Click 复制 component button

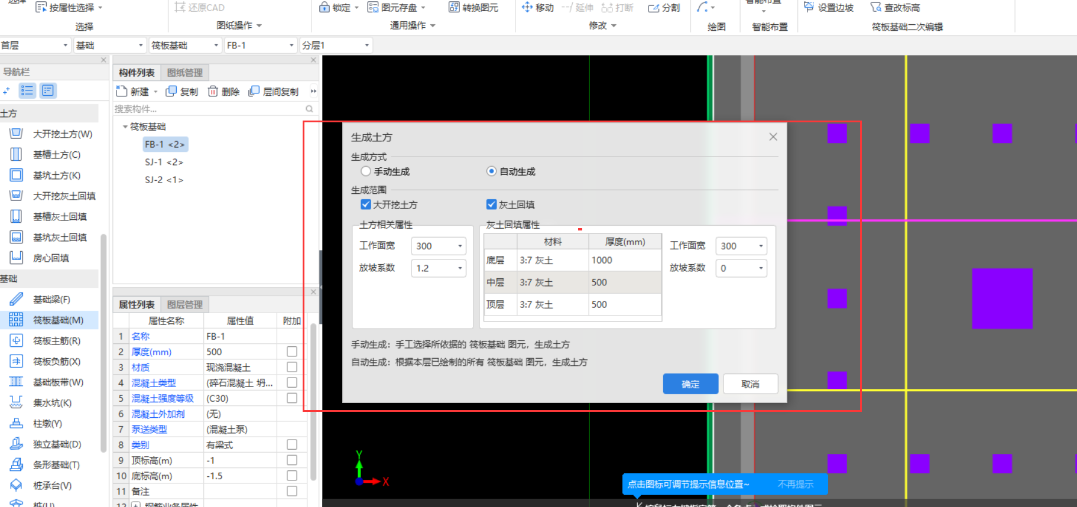coord(182,92)
